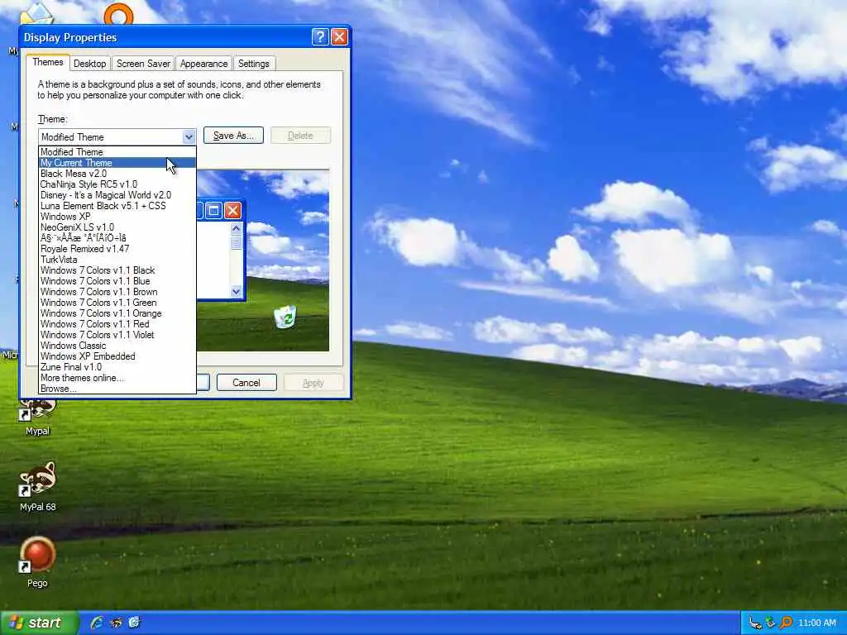Image resolution: width=847 pixels, height=635 pixels.
Task: Open the Pego desktop shortcut
Action: pyautogui.click(x=37, y=561)
